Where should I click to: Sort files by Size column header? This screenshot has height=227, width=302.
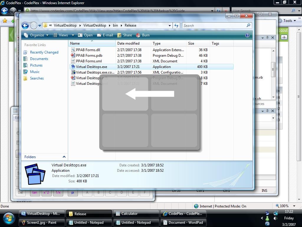(x=191, y=43)
